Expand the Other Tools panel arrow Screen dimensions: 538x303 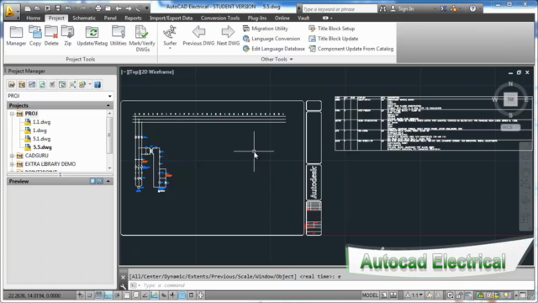[x=292, y=60]
